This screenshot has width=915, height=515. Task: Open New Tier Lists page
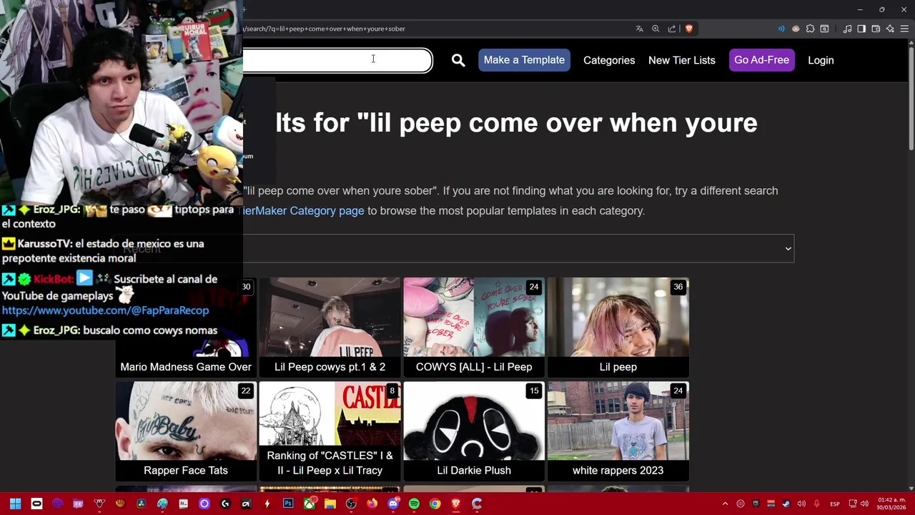[x=681, y=60]
